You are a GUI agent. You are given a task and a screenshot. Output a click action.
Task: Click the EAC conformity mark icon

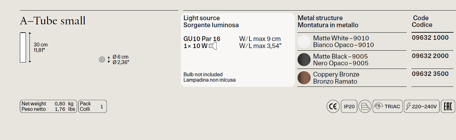point(448,106)
